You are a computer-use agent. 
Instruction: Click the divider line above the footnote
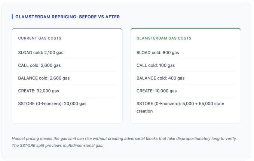[x=126, y=130]
